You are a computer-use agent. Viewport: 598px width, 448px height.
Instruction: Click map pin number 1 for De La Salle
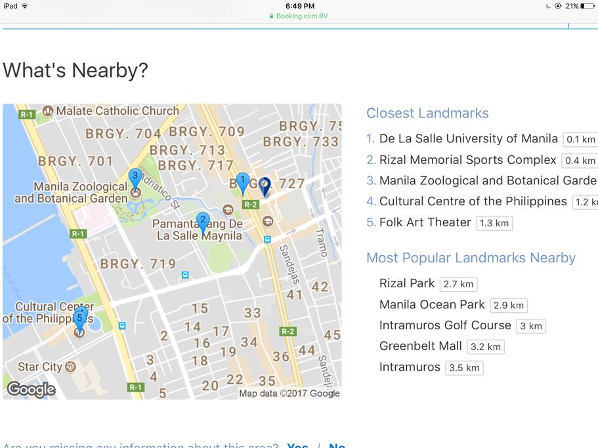(243, 184)
